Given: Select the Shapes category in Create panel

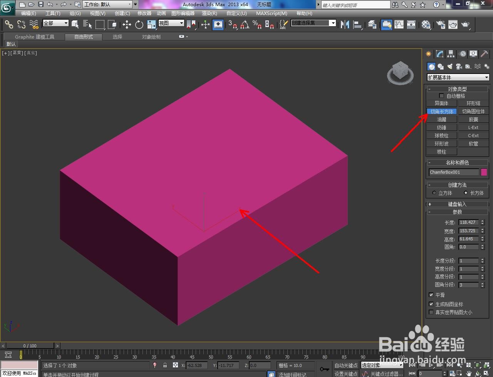Looking at the screenshot, I should tap(441, 66).
